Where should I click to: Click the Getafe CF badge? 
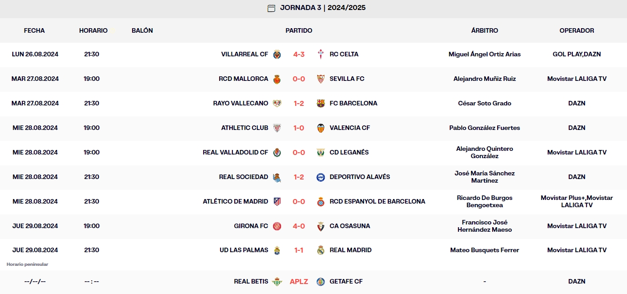pyautogui.click(x=319, y=281)
